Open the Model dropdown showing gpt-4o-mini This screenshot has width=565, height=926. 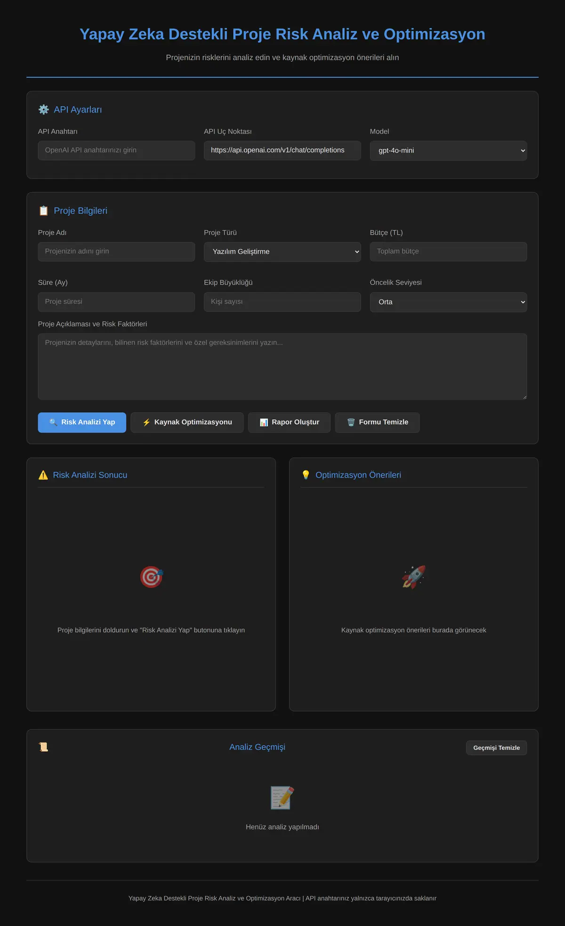point(448,151)
